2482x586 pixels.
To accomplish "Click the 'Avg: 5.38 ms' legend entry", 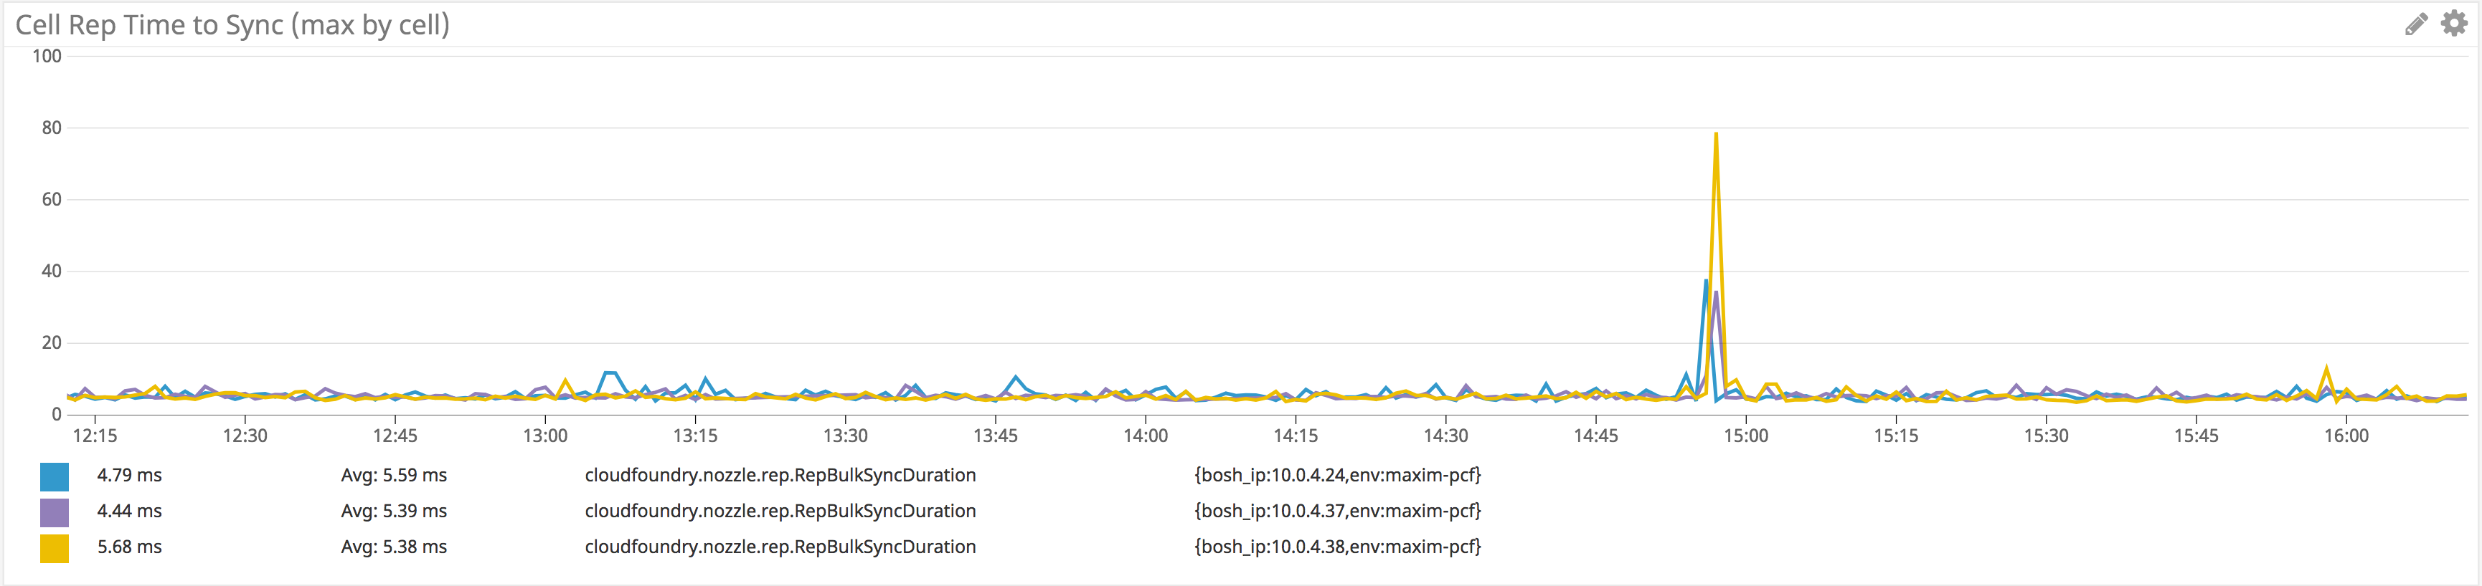I will coord(393,547).
